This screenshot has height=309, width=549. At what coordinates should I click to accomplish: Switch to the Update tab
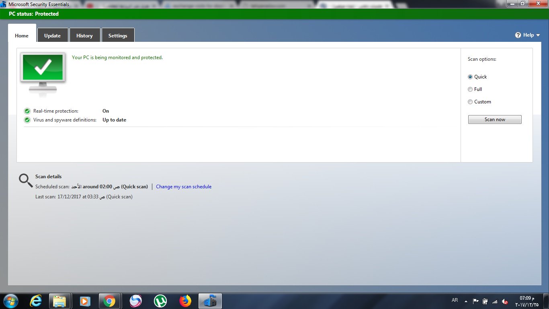click(52, 35)
